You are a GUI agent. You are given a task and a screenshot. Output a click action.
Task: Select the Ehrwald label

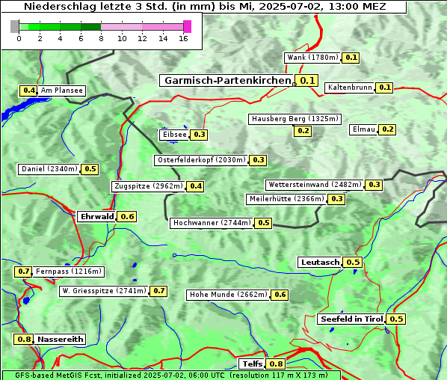(x=97, y=217)
